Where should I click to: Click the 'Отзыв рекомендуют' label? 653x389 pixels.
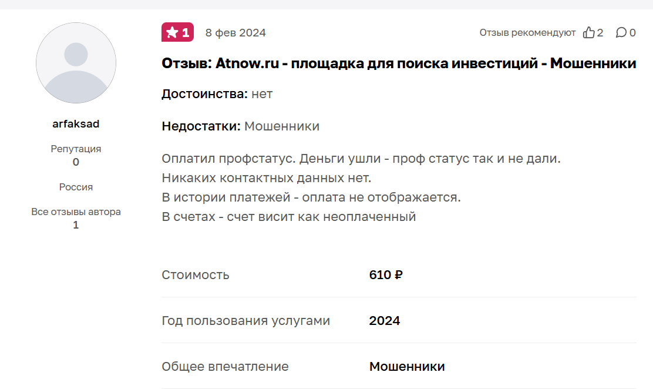click(x=527, y=33)
